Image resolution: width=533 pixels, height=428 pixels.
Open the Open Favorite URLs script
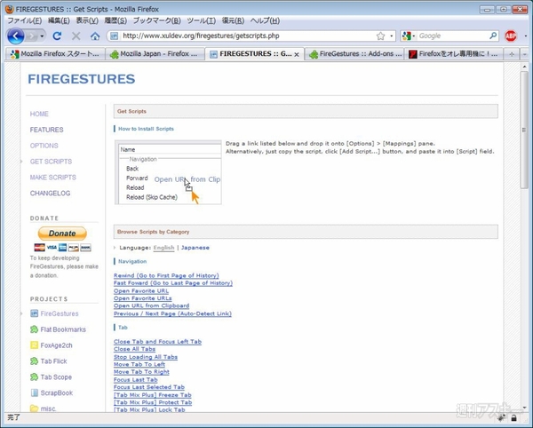[x=143, y=298]
